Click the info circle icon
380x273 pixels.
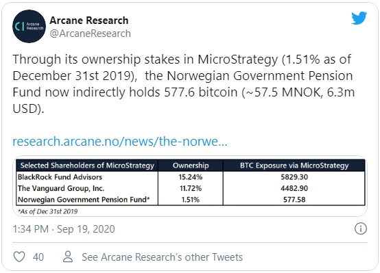[361, 229]
